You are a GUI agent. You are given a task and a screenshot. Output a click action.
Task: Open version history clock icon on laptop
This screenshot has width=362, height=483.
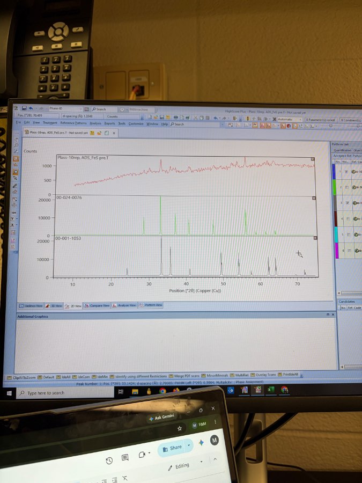click(x=109, y=460)
